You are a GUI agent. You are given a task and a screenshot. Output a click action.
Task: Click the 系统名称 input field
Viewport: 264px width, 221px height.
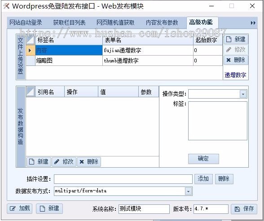(144, 209)
